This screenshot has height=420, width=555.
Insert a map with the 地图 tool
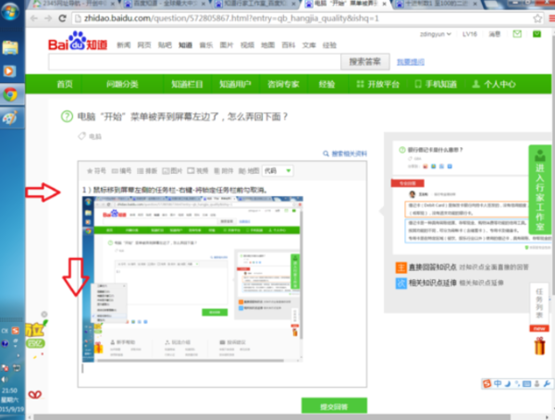tap(249, 171)
